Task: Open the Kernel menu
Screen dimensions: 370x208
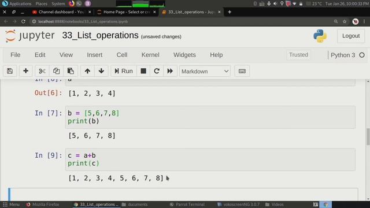Action: click(x=150, y=55)
